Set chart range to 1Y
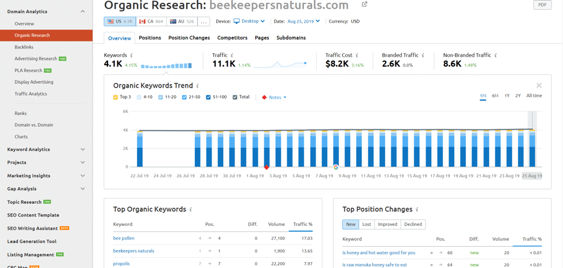Screen dimensions: 563x268 (507, 96)
